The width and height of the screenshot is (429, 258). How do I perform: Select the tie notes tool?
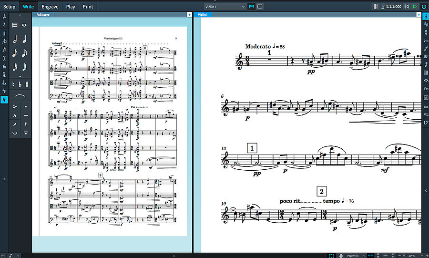(4, 83)
